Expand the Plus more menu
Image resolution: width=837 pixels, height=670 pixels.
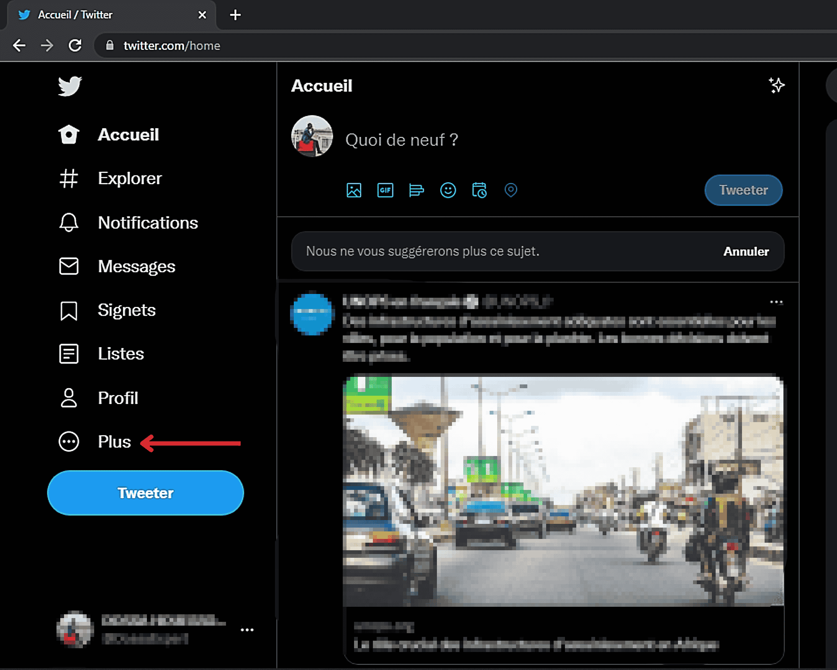click(x=95, y=442)
